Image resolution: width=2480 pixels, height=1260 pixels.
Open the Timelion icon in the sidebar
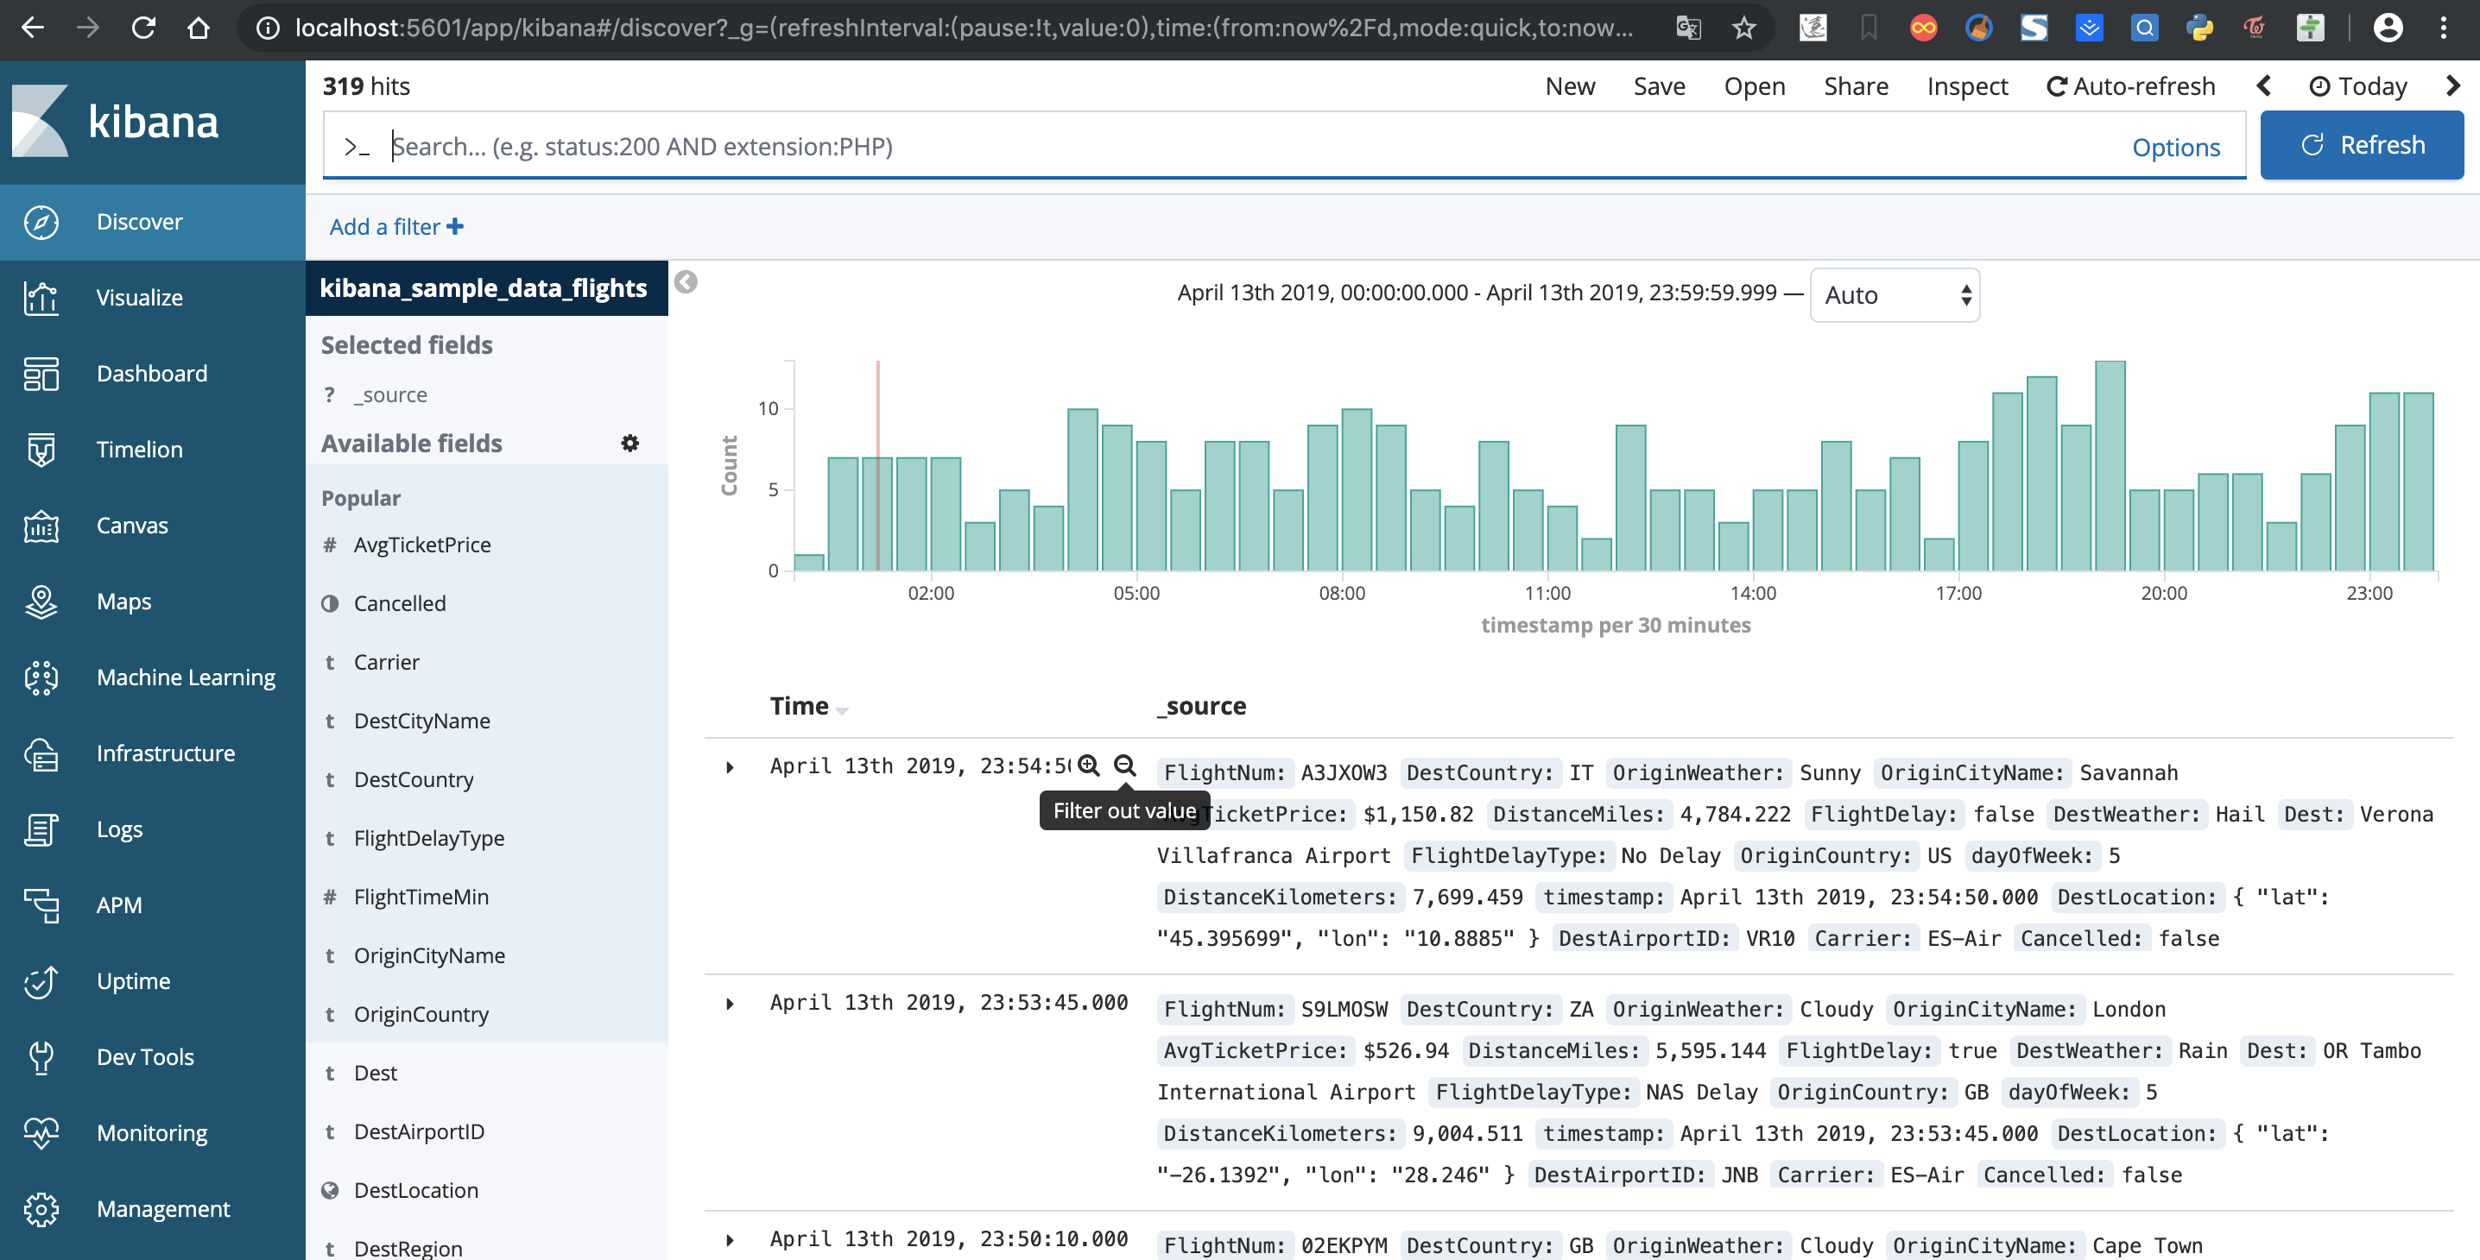pos(41,449)
